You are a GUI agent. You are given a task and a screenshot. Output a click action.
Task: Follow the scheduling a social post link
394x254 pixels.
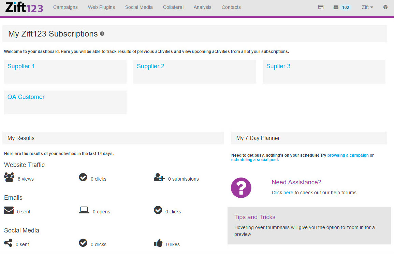point(255,160)
